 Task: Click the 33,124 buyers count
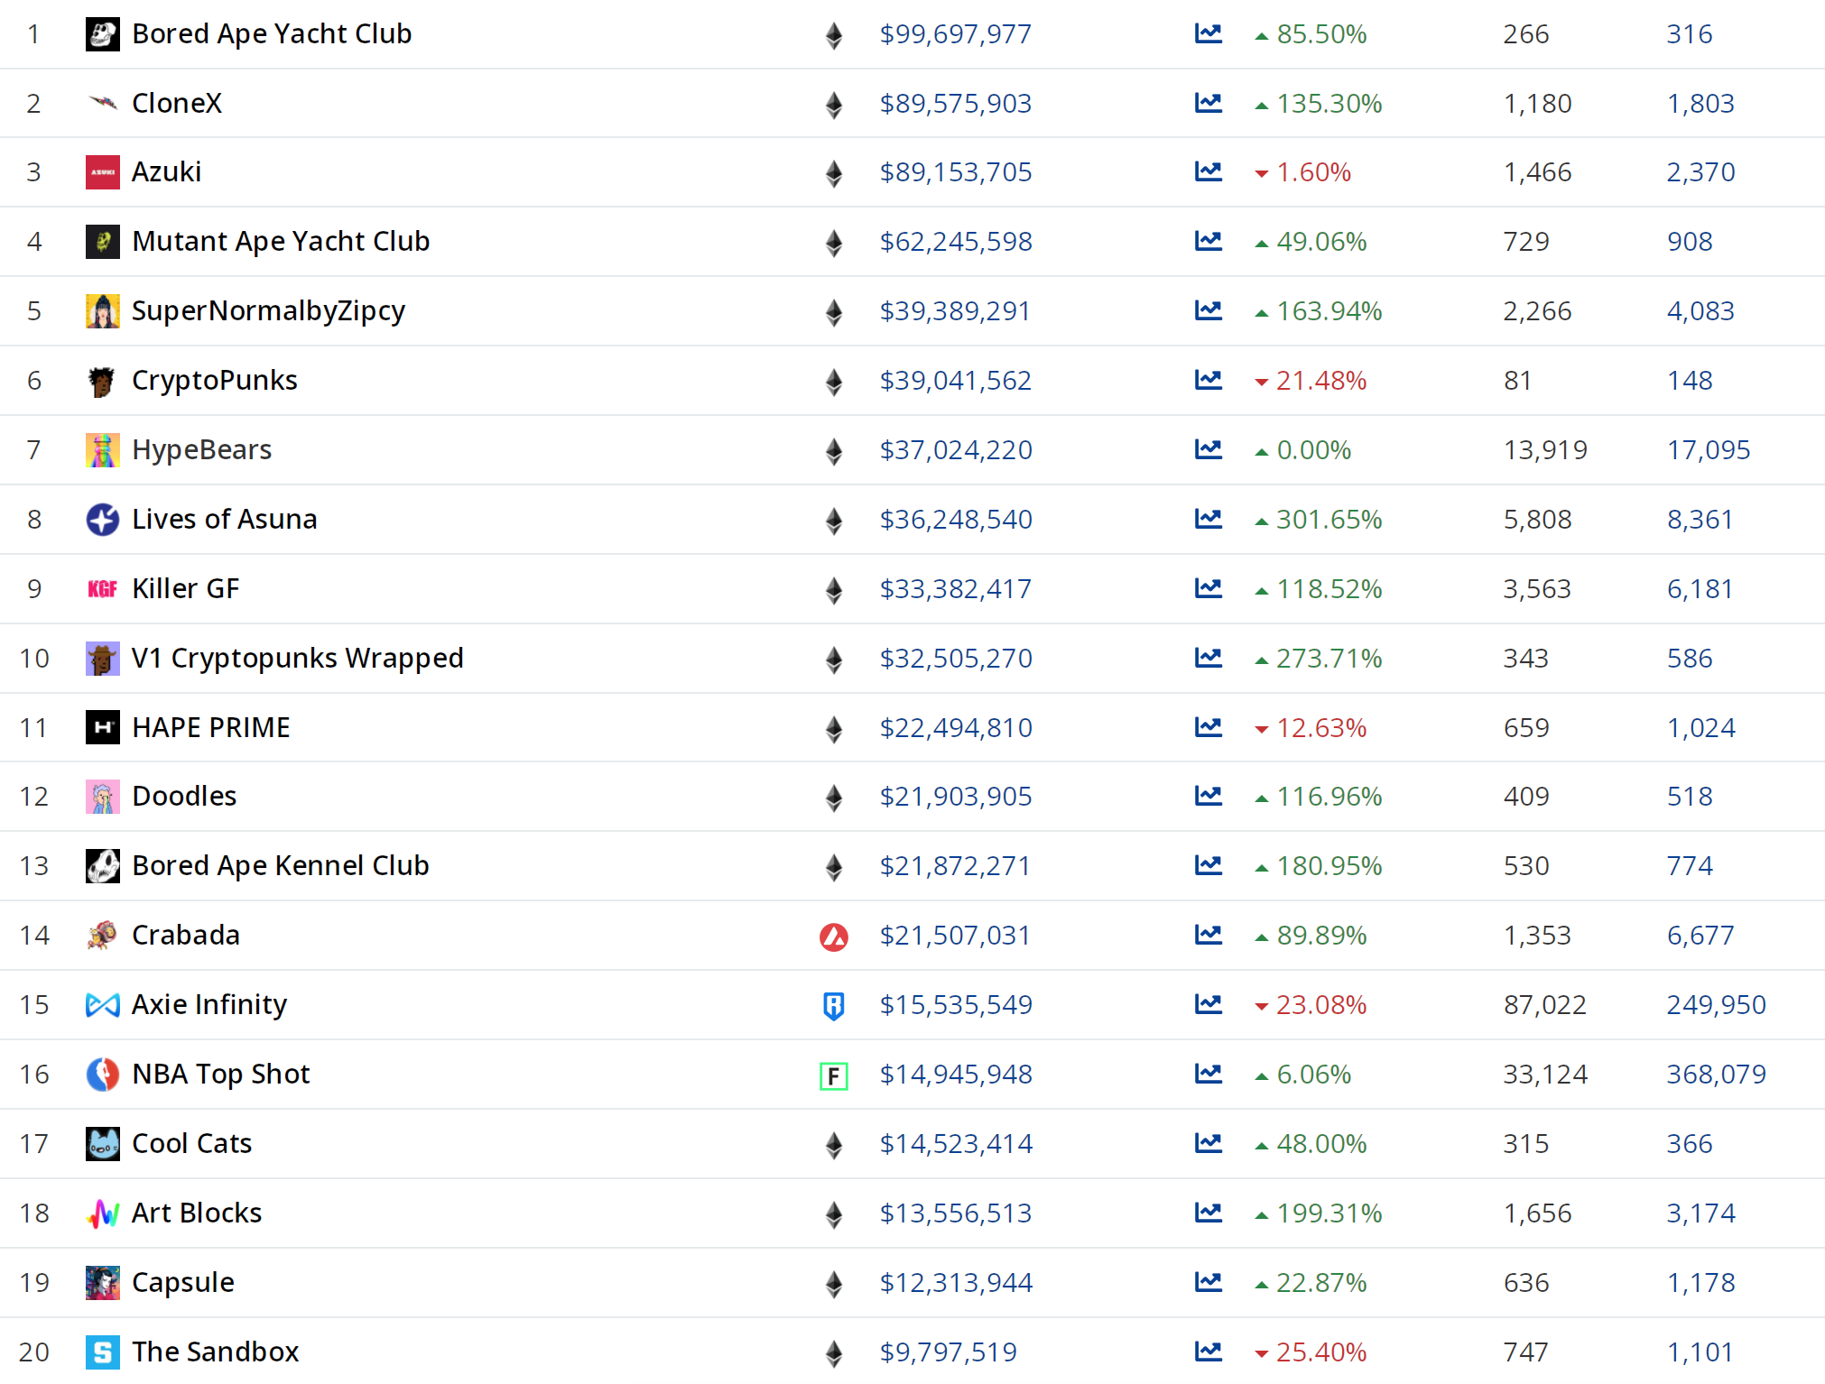pos(1545,1075)
